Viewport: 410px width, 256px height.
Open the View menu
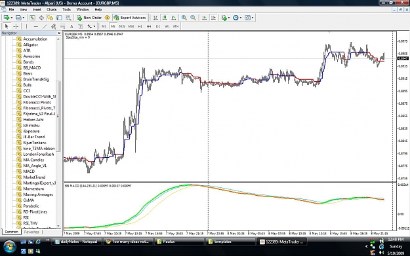point(23,9)
